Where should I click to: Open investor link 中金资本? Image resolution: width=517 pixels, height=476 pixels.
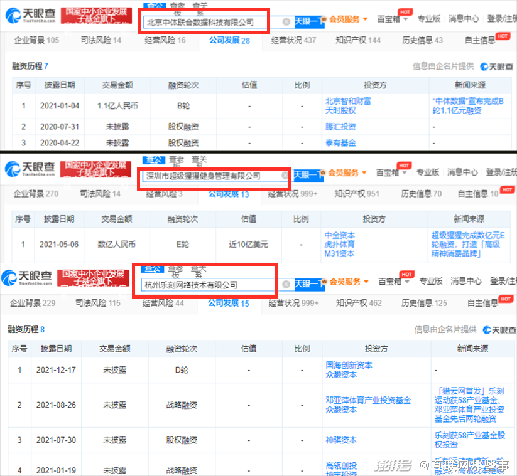340,235
